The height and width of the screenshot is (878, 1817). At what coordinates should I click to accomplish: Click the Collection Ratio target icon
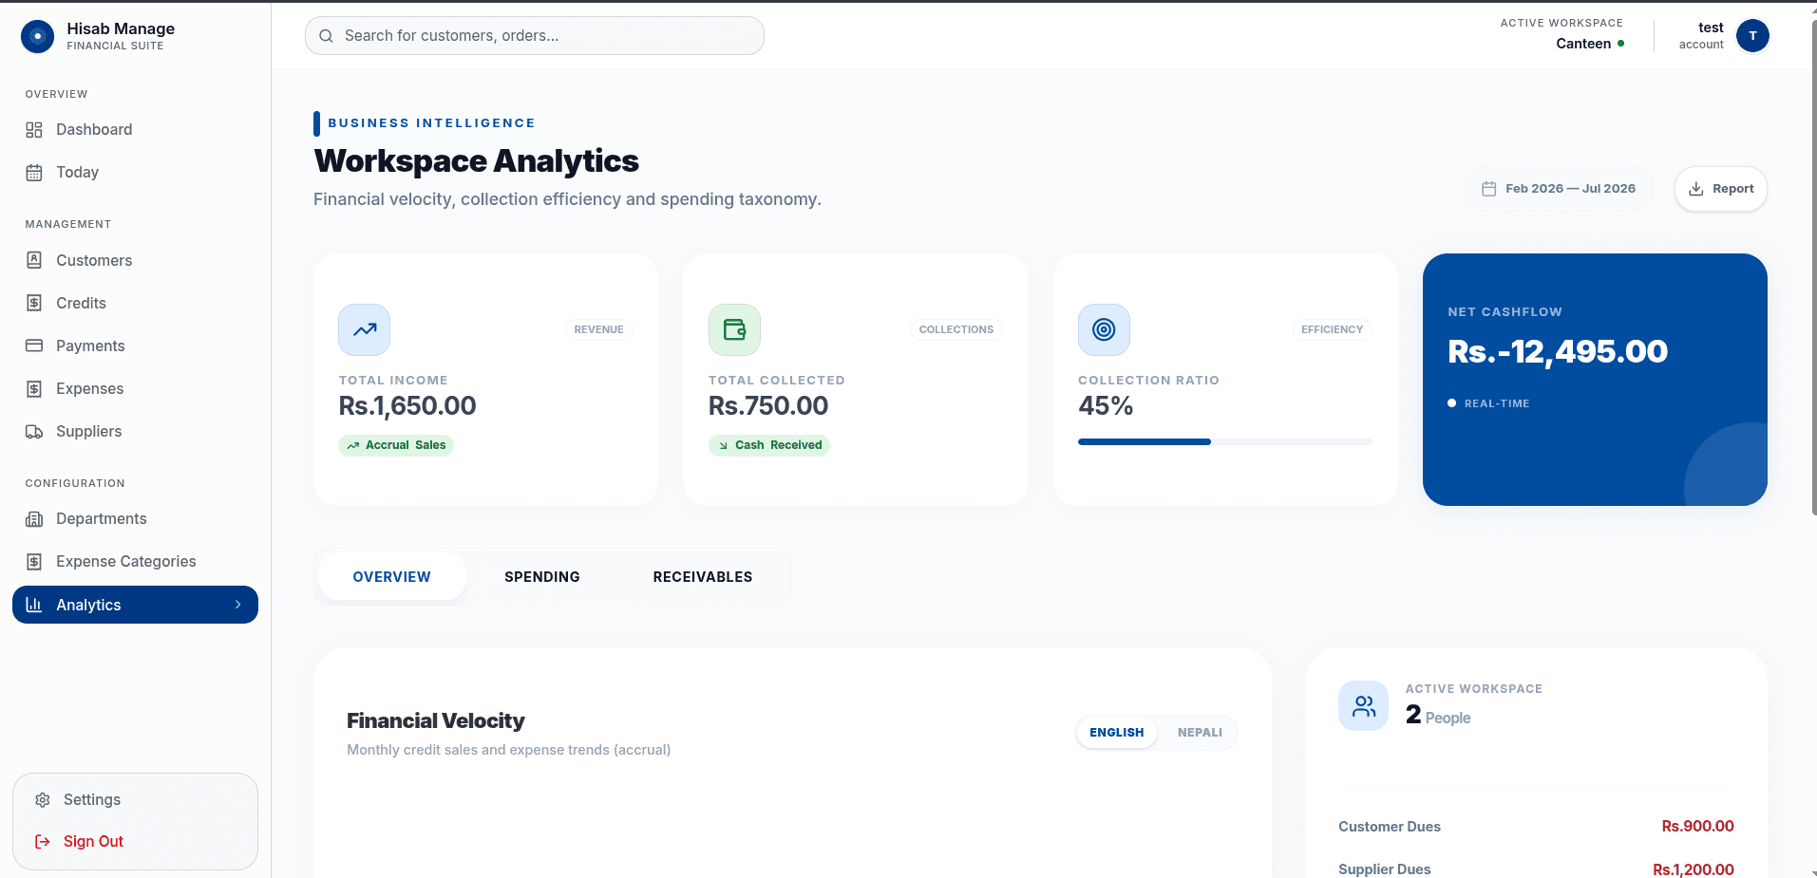[1104, 329]
